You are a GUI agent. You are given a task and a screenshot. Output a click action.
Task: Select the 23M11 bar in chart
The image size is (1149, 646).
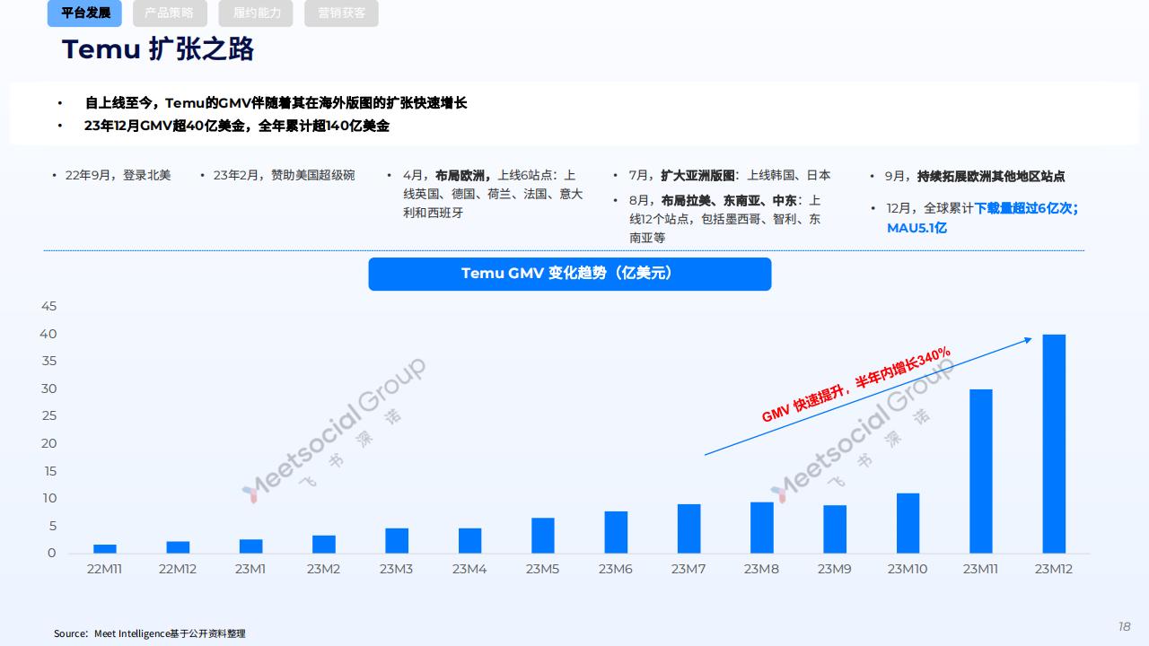(x=981, y=471)
